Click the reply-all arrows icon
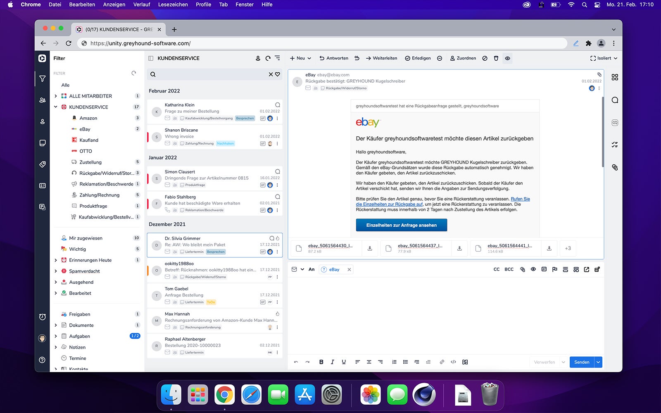Image resolution: width=661 pixels, height=413 pixels. [357, 58]
